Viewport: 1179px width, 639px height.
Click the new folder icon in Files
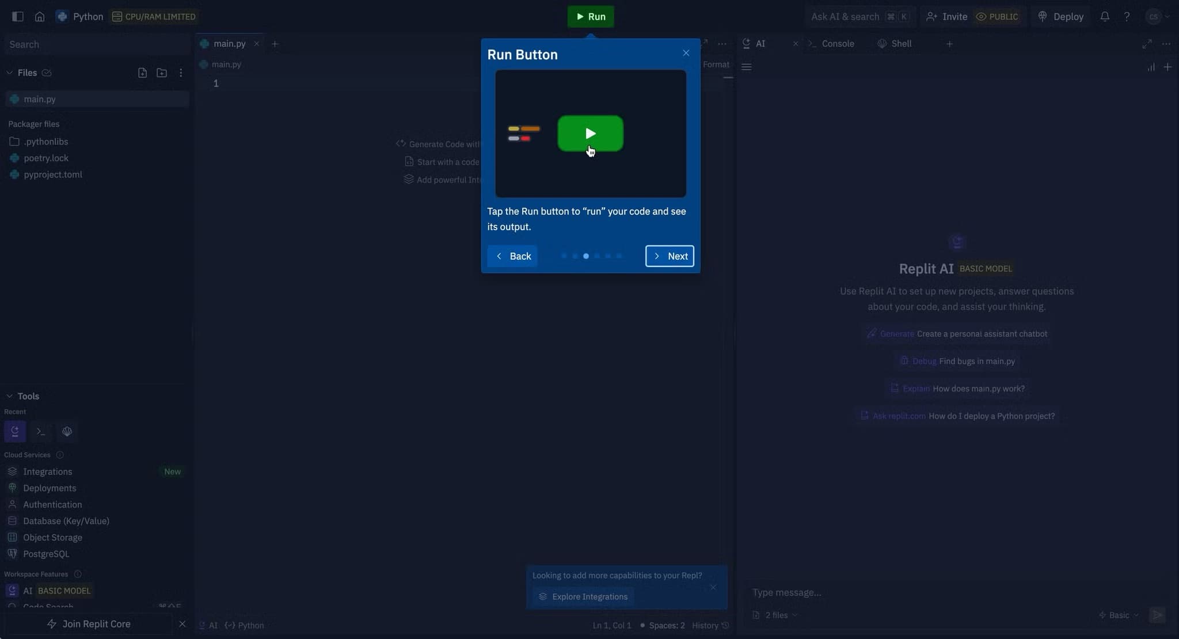[x=162, y=73]
